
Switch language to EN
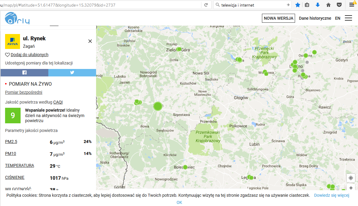(337, 18)
